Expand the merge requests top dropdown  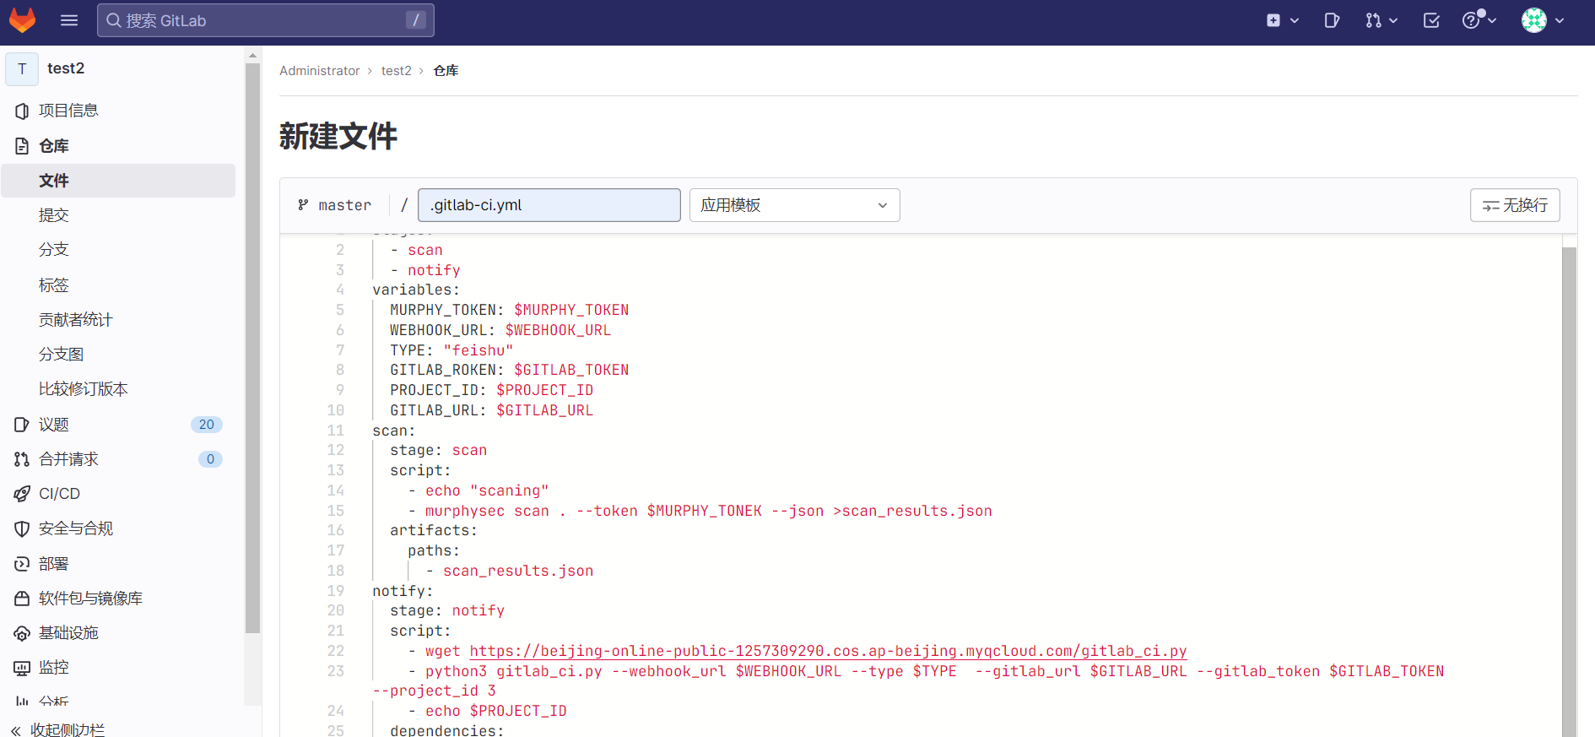coord(1381,20)
